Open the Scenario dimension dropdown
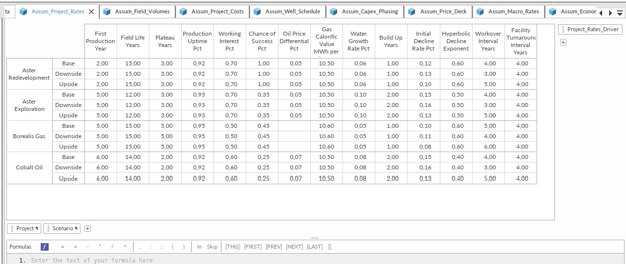Screen dimensions: 626x264 tap(62, 228)
